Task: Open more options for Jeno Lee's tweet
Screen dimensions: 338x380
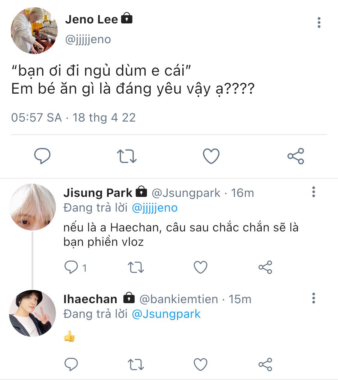Action: (319, 23)
